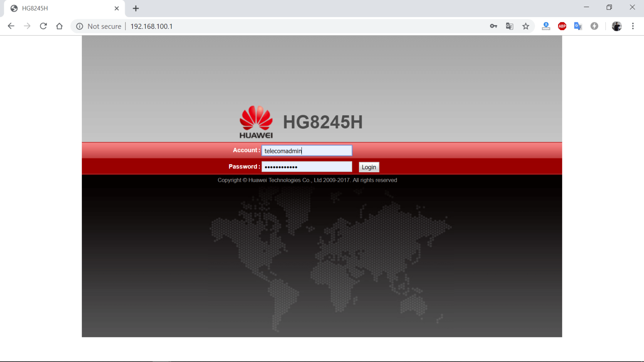The width and height of the screenshot is (644, 362).
Task: Click the Password label
Action: pos(244,166)
